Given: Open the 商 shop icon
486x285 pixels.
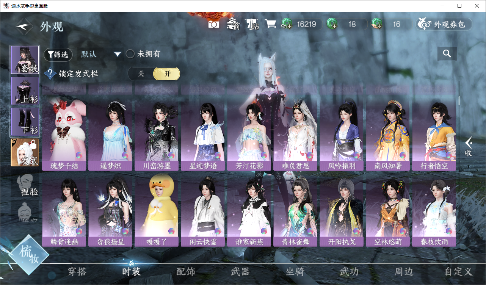Looking at the screenshot, I should [x=233, y=24].
